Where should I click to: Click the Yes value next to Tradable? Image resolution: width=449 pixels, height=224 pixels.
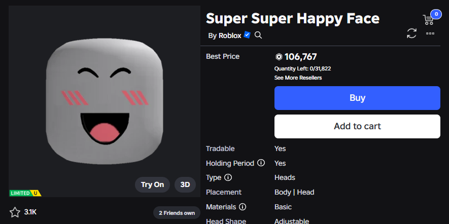coord(280,149)
